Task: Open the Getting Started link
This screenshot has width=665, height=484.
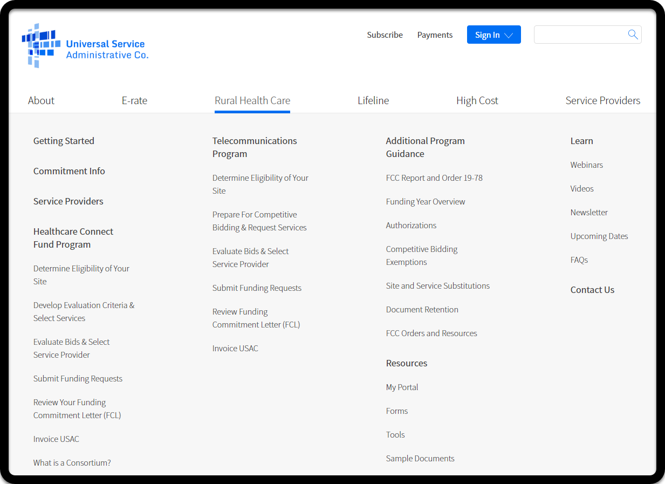Action: pos(64,141)
